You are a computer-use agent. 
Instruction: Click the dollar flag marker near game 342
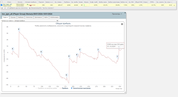[117, 56]
